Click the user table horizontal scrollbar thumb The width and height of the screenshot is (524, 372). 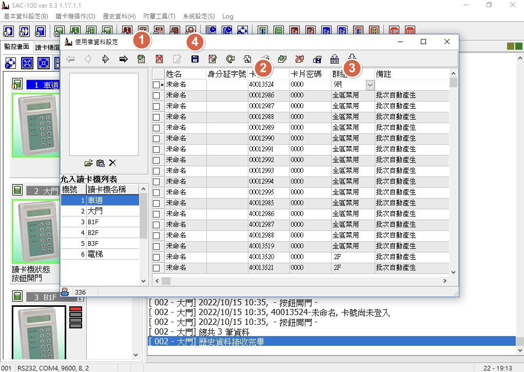click(166, 281)
